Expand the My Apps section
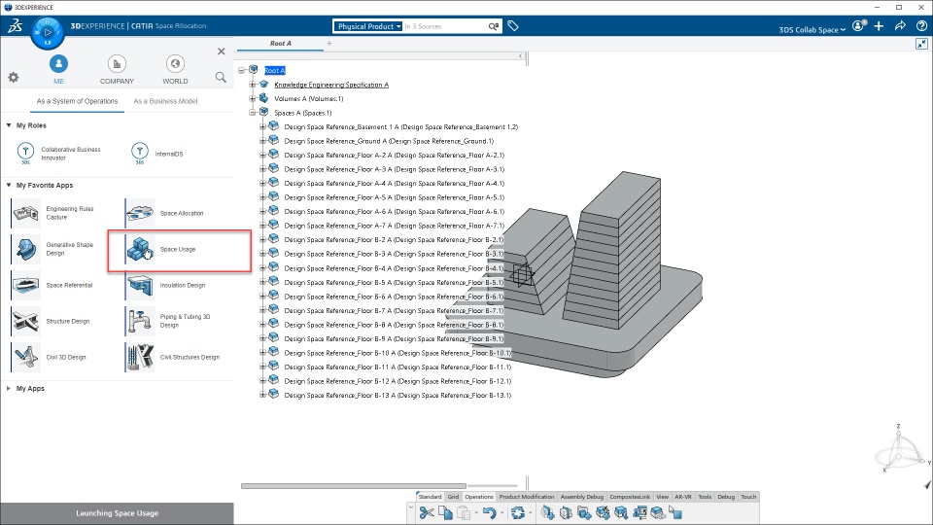 9,388
